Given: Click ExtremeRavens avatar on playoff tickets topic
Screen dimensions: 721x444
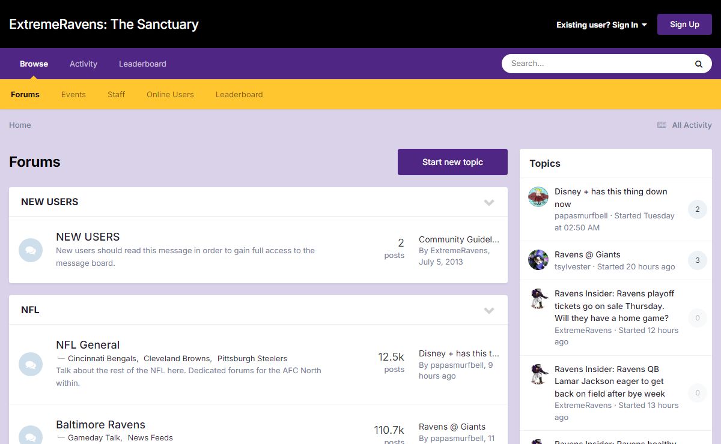Looking at the screenshot, I should (538, 299).
